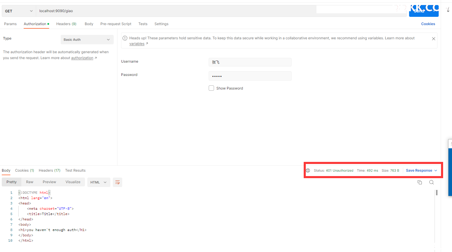Click the <title>Title</title> code line
Image resolution: width=452 pixels, height=252 pixels.
tap(48, 214)
